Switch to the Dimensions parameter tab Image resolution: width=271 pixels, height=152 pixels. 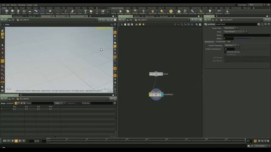tap(209, 42)
